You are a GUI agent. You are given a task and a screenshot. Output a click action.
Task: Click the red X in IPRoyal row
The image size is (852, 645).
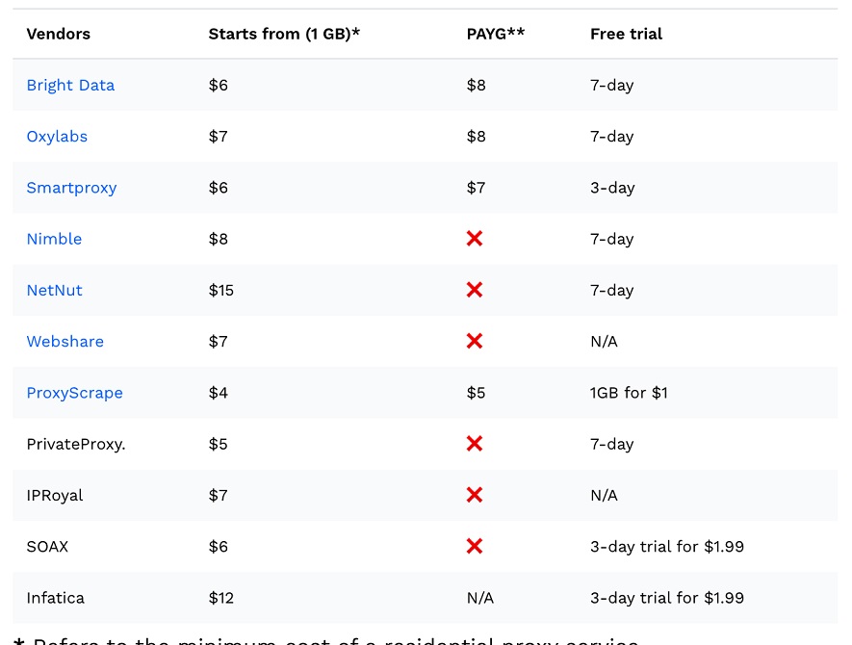(x=475, y=495)
